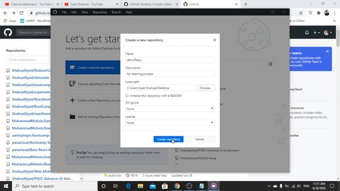Open the Chrome extensions puzzle icon
340x191 pixels.
tap(319, 13)
